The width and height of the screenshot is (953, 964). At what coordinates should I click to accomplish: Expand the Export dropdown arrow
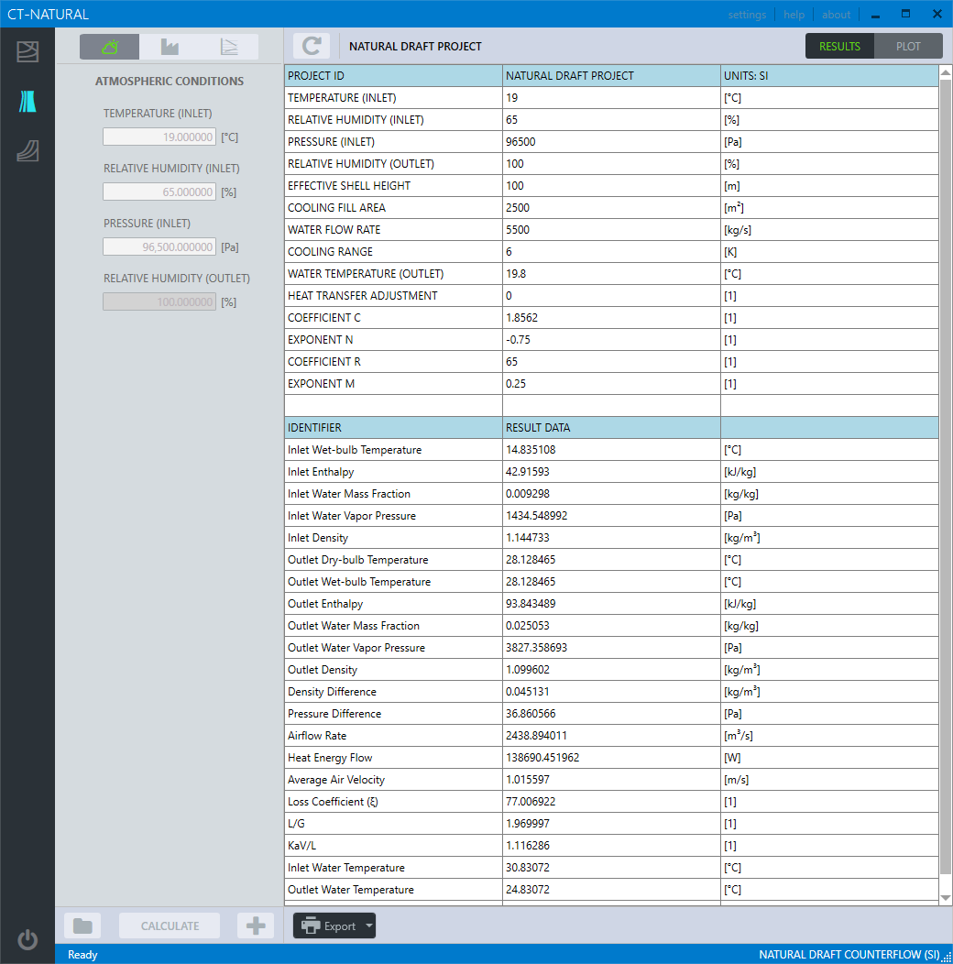[369, 926]
